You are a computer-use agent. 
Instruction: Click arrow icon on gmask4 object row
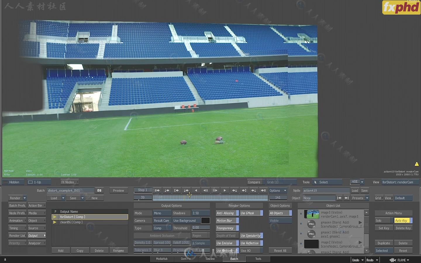tap(360, 223)
